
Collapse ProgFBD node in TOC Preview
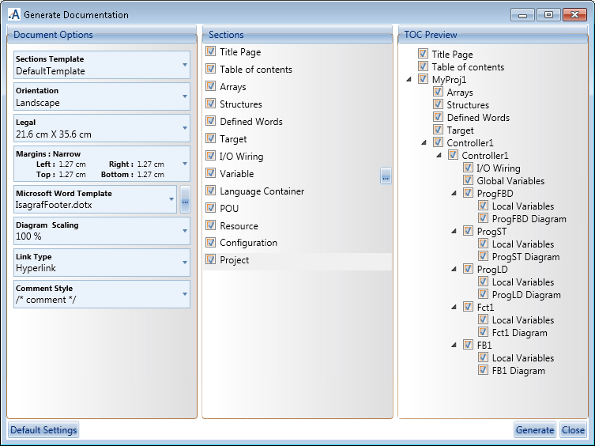(454, 194)
